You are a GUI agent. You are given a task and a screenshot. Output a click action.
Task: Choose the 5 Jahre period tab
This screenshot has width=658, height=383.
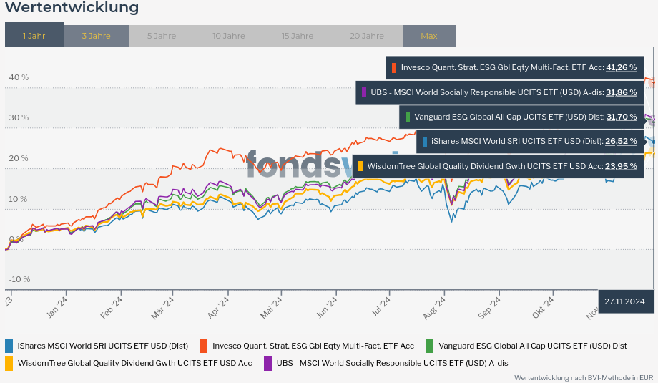[161, 36]
